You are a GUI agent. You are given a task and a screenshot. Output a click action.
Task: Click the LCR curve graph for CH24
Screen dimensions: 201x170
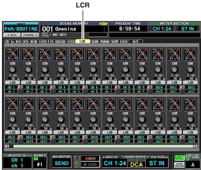point(190,104)
